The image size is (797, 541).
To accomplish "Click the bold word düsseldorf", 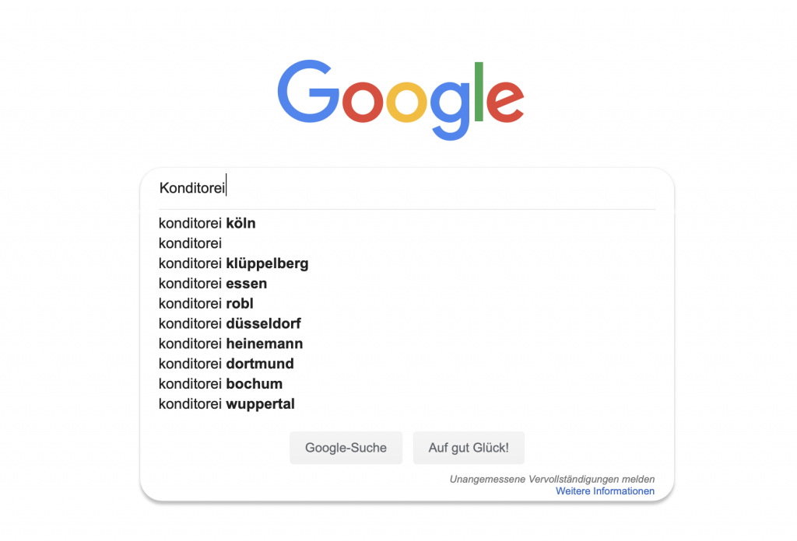I will click(263, 324).
